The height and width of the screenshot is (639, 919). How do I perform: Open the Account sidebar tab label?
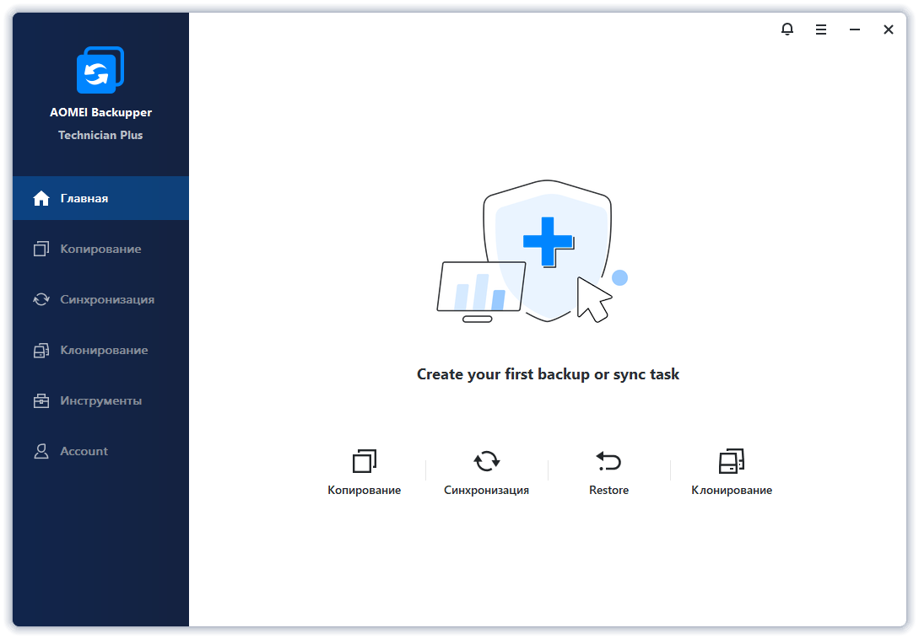click(x=84, y=451)
